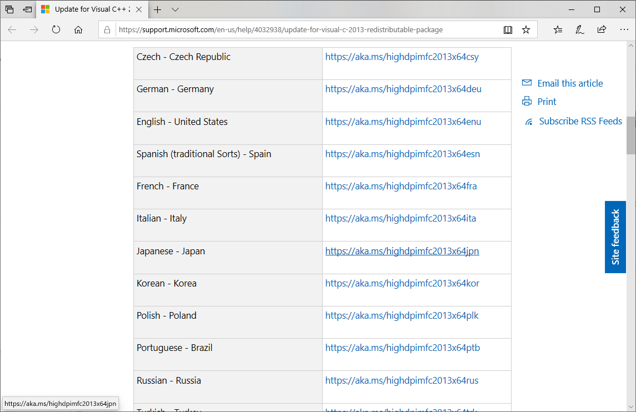This screenshot has height=412, width=636.
Task: Select the text Portuguese - Brazil
Action: point(174,348)
